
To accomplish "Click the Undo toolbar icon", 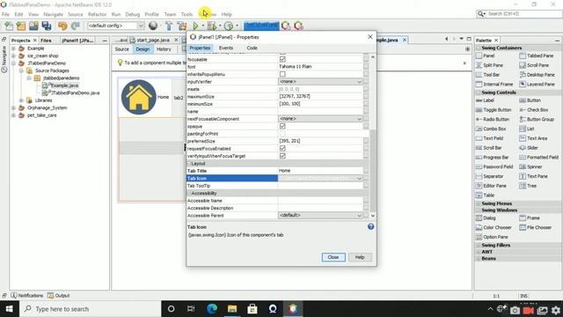I will (x=62, y=26).
